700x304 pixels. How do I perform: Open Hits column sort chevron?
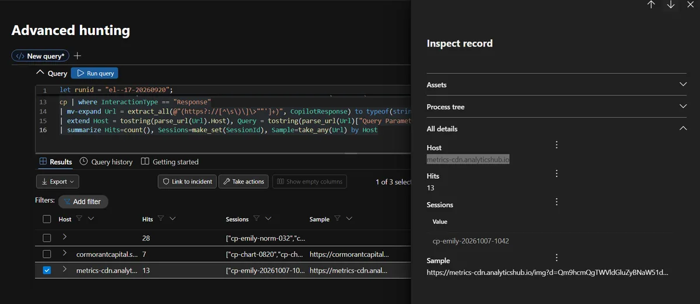173,219
